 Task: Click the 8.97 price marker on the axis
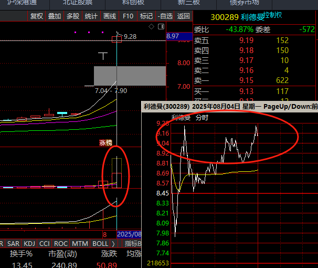click(x=179, y=36)
